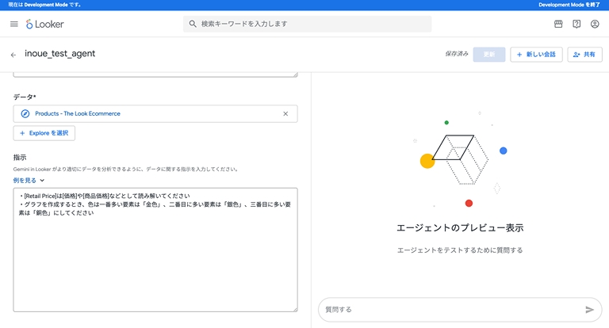Focus the keyword search field

tap(307, 24)
